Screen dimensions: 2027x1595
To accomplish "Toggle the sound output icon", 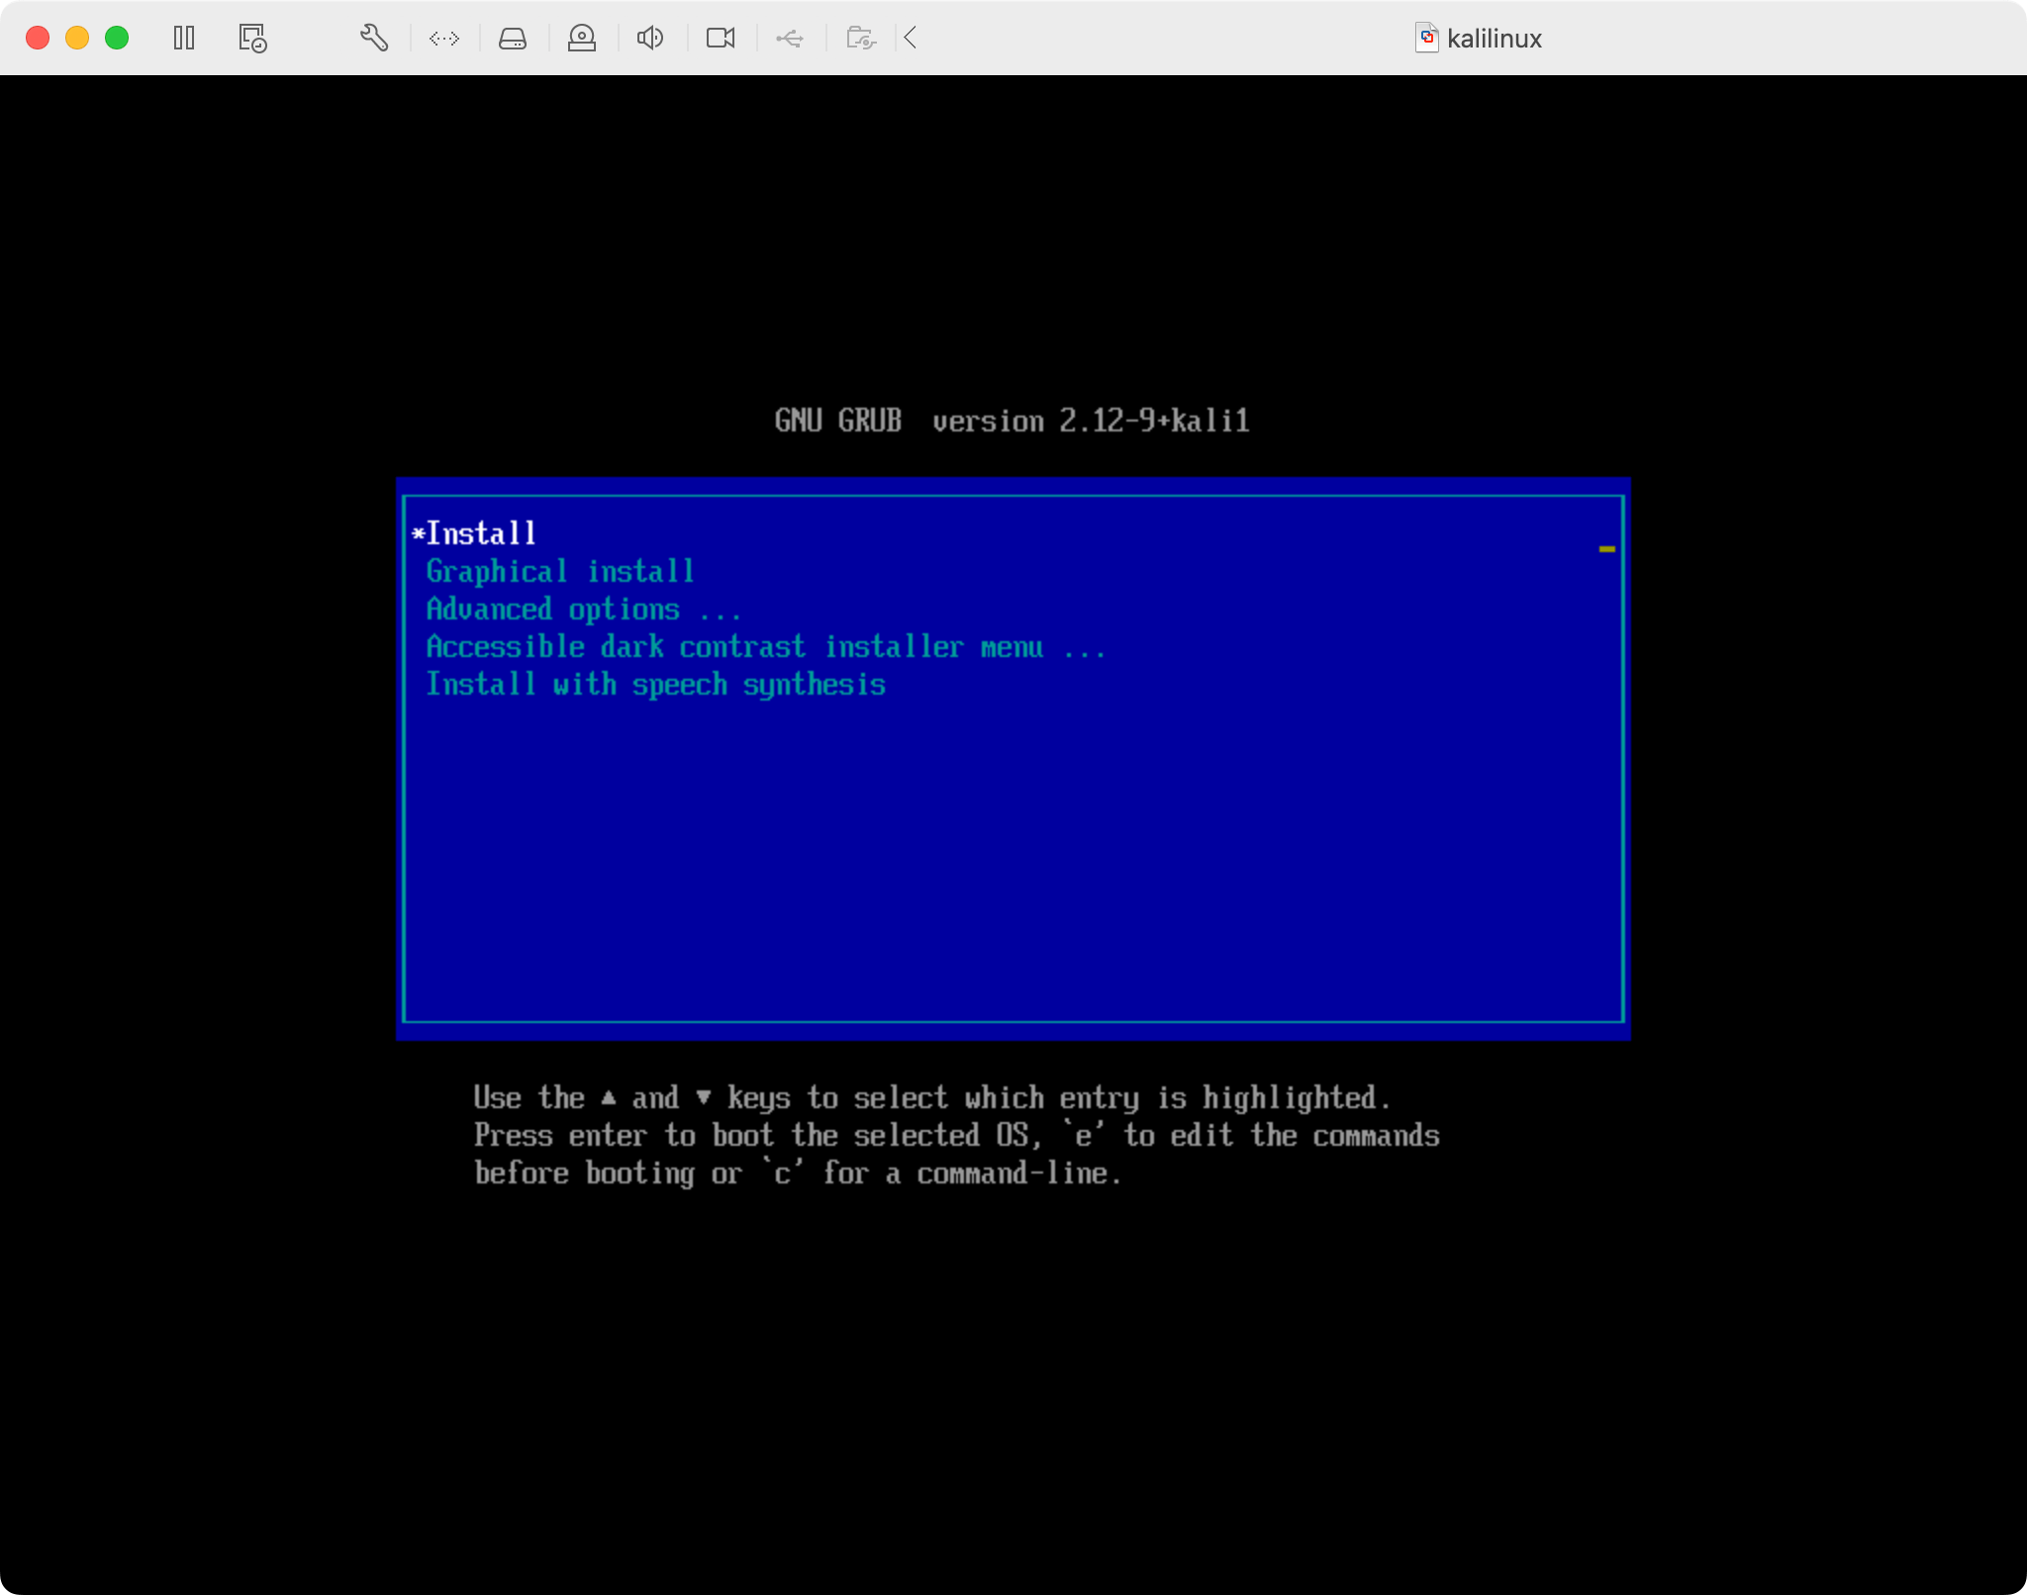I will (650, 38).
